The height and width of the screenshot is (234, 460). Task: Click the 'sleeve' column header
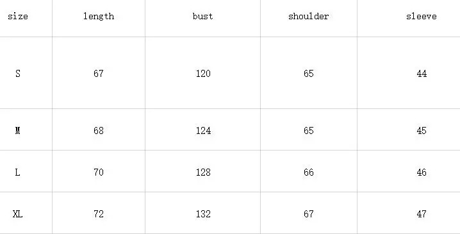coord(422,16)
